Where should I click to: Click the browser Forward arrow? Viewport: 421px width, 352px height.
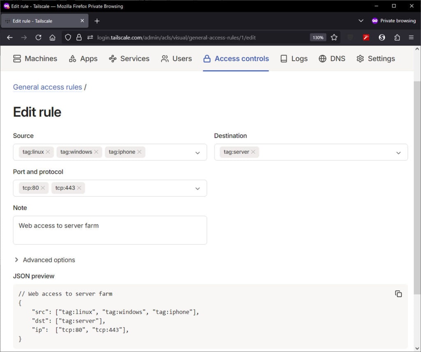[24, 37]
